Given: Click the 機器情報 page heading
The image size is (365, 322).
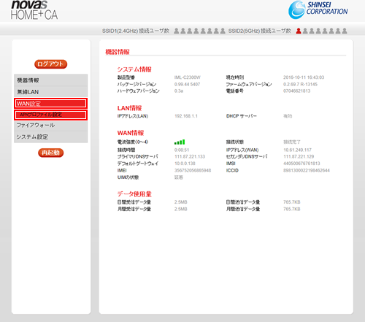Looking at the screenshot, I should click(x=118, y=52).
